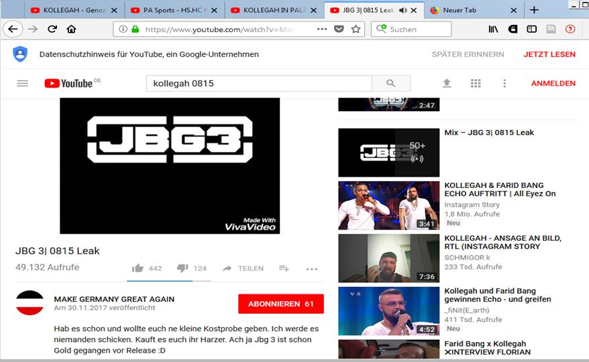Open Farid Bang x Kollegah INTERVIEW title
This screenshot has height=362, width=589.
(488, 348)
